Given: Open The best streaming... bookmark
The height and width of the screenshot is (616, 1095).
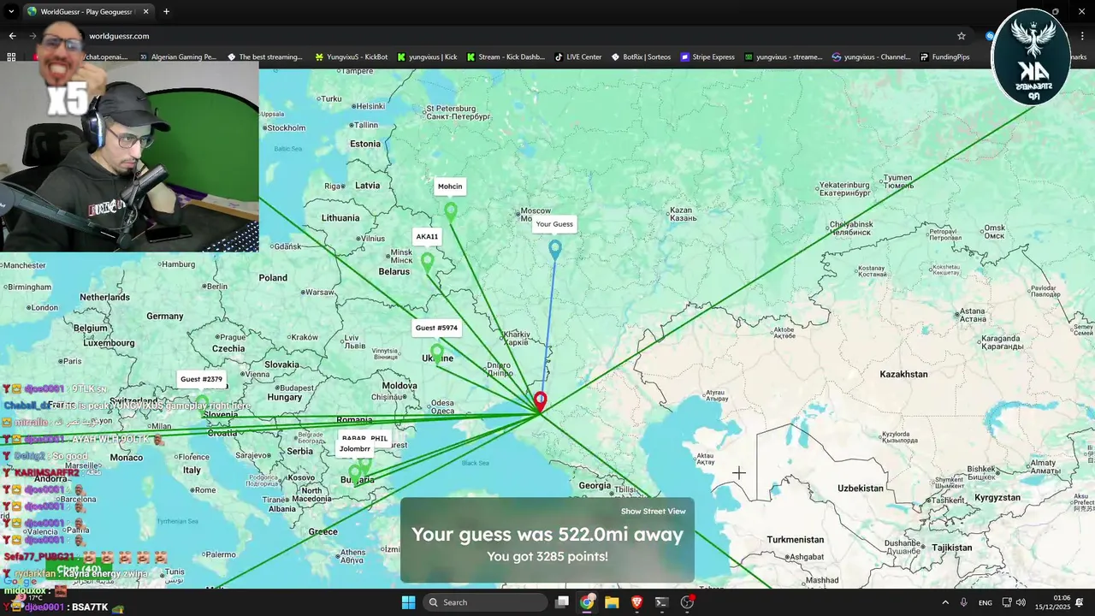Looking at the screenshot, I should (265, 57).
